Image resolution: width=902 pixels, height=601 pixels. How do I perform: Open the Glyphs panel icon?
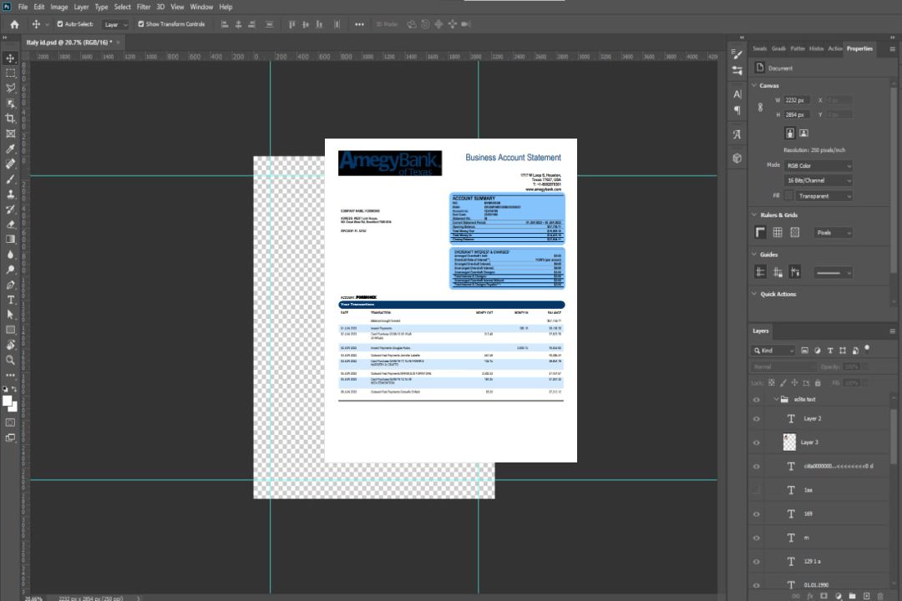[x=737, y=134]
